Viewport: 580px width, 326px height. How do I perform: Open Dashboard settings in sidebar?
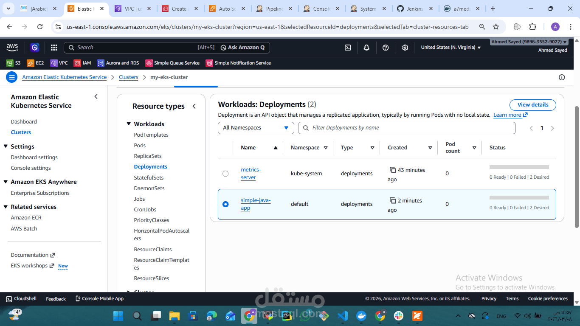pyautogui.click(x=34, y=157)
